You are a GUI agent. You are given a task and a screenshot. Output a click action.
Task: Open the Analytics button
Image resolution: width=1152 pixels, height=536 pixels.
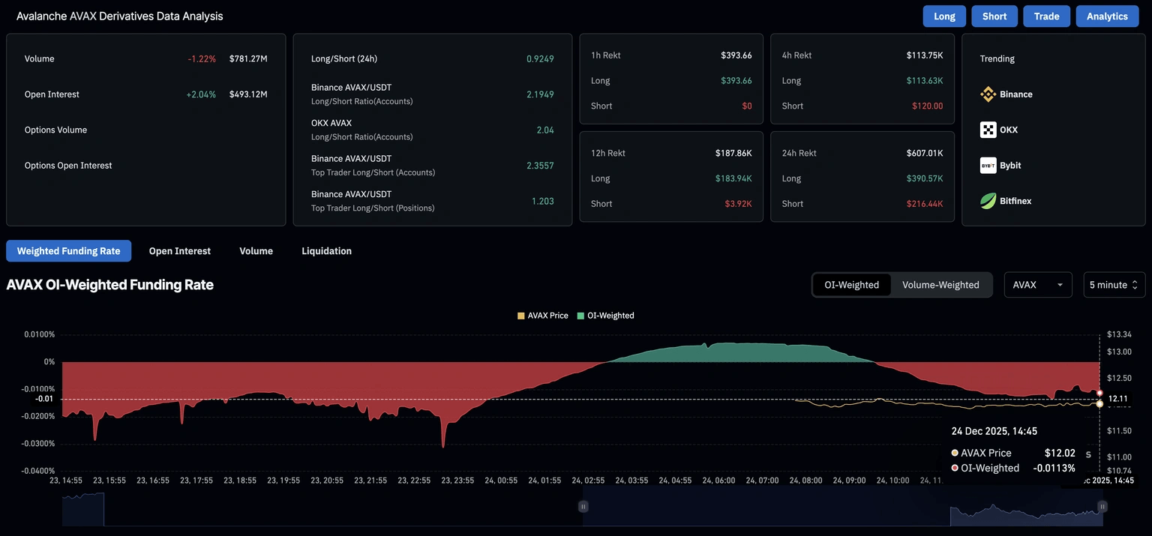(1107, 16)
